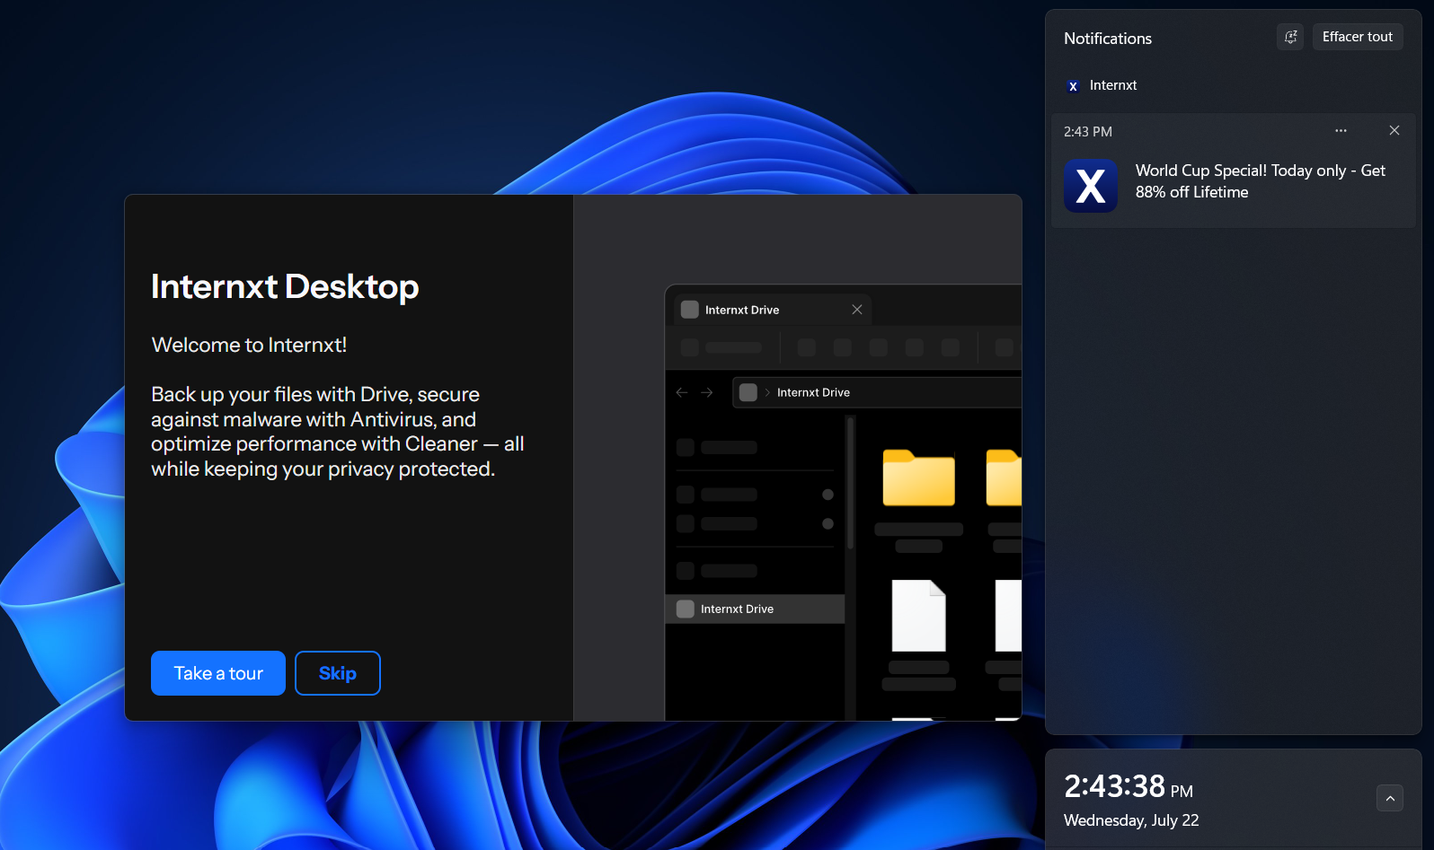Click the forward arrow in preview window

point(707,392)
